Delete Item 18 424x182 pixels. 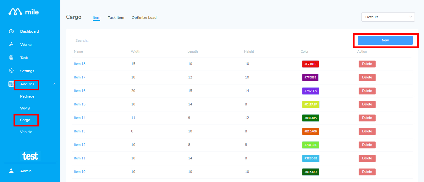367,64
